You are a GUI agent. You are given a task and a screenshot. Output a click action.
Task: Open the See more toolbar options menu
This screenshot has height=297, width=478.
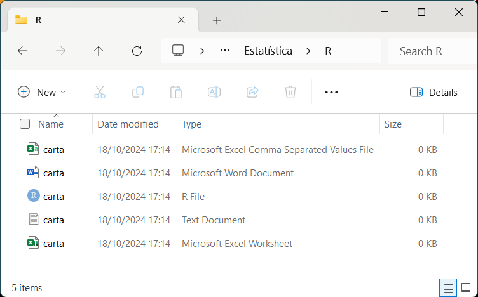(x=331, y=92)
